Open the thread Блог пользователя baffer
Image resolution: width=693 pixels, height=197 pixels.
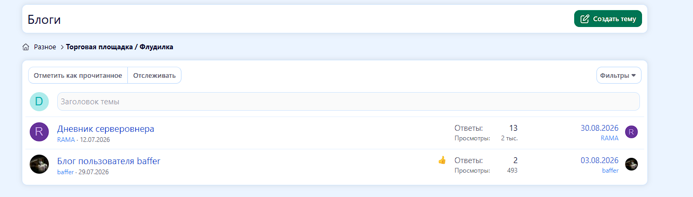(109, 161)
